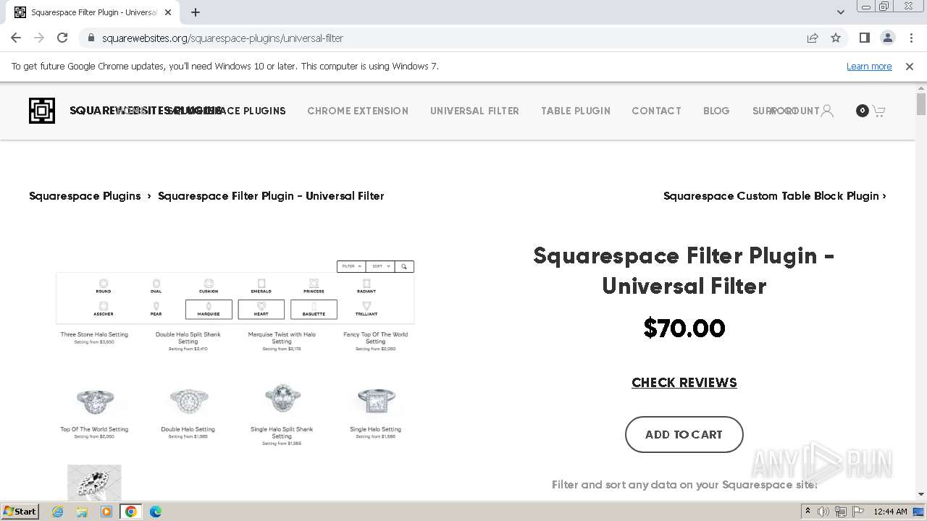Reload the current page

[x=62, y=38]
